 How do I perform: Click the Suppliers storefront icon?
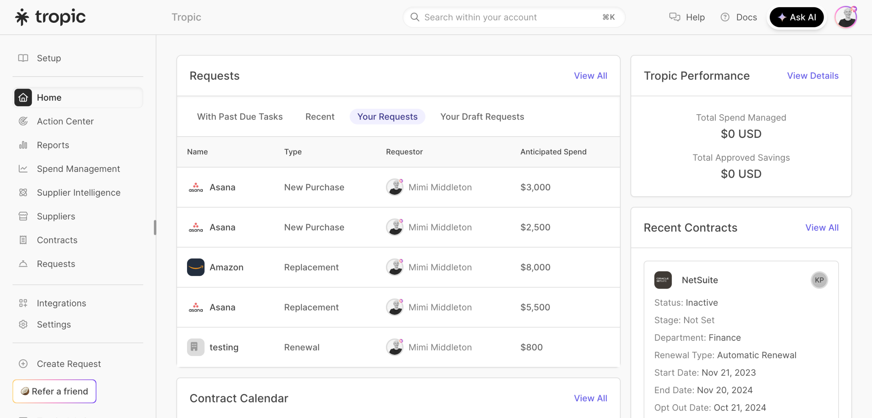[x=23, y=216]
